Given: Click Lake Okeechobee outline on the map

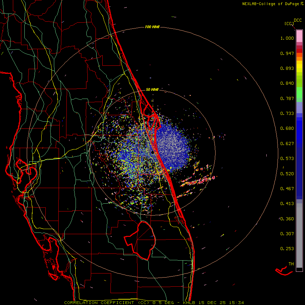Looking at the screenshot, I should point(140,240).
